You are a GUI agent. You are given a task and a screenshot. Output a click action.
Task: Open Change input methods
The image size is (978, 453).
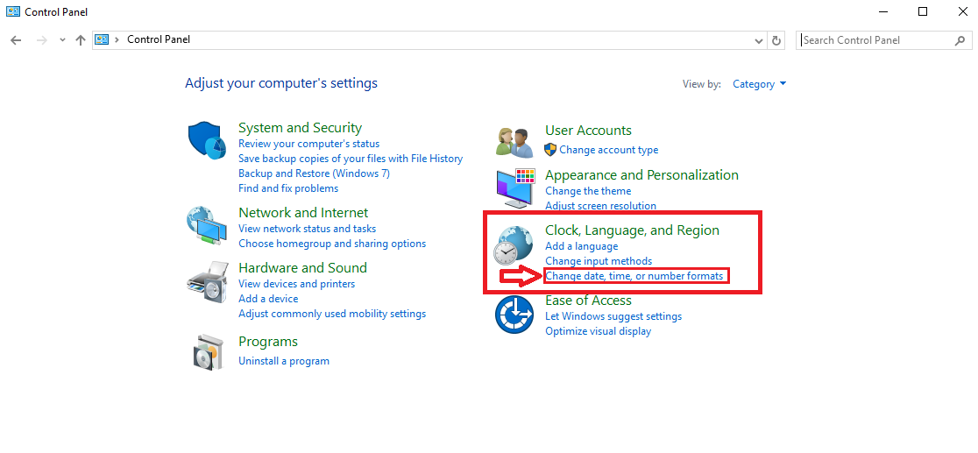point(599,261)
